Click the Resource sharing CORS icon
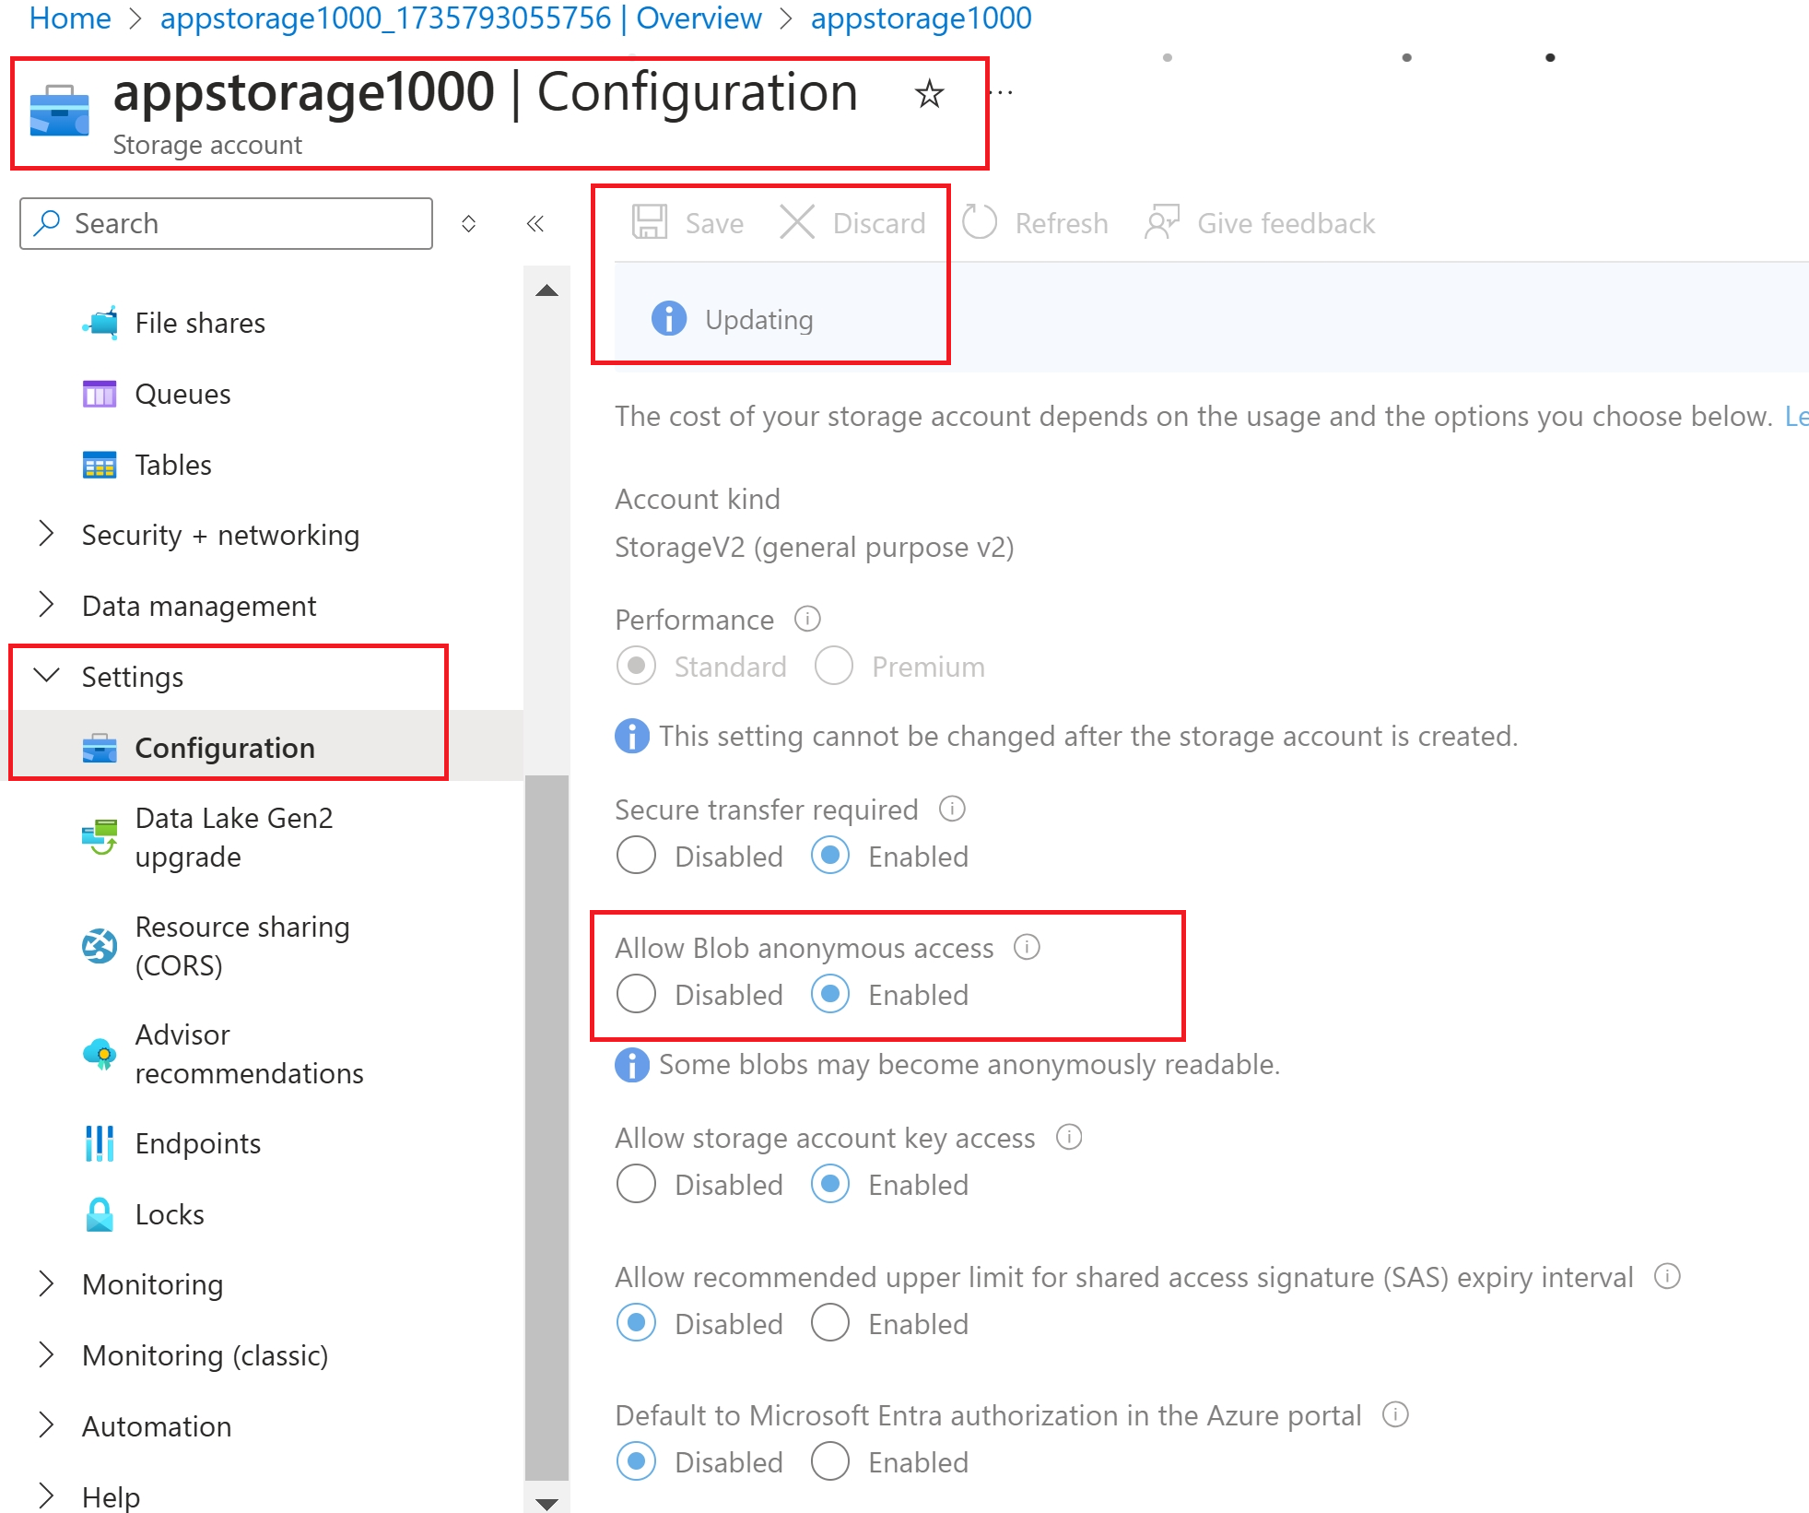The width and height of the screenshot is (1809, 1513). [x=100, y=946]
